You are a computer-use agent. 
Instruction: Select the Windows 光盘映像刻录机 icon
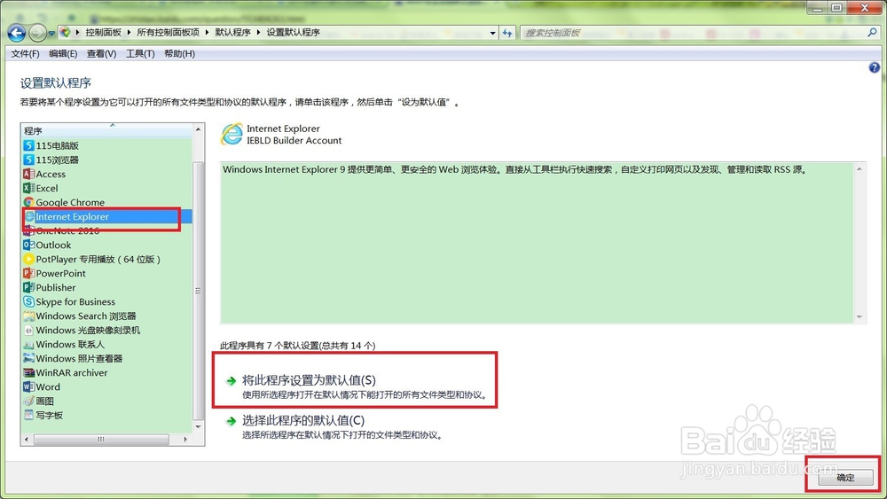pyautogui.click(x=29, y=330)
